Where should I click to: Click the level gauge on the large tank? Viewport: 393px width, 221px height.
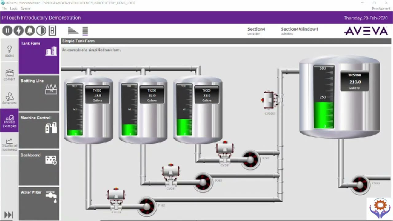[324, 97]
